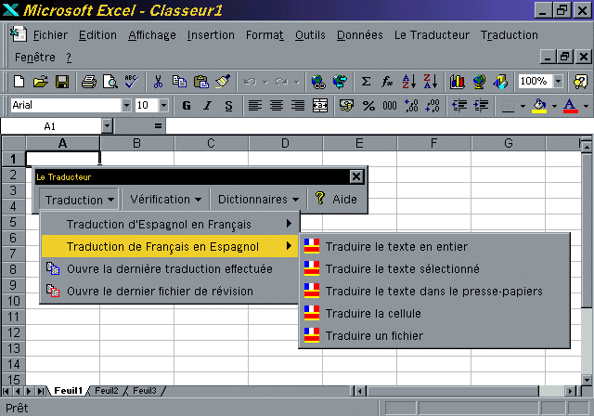Viewport: 594px width, 416px height.
Task: Apply the Currency style icon
Action: 346,105
